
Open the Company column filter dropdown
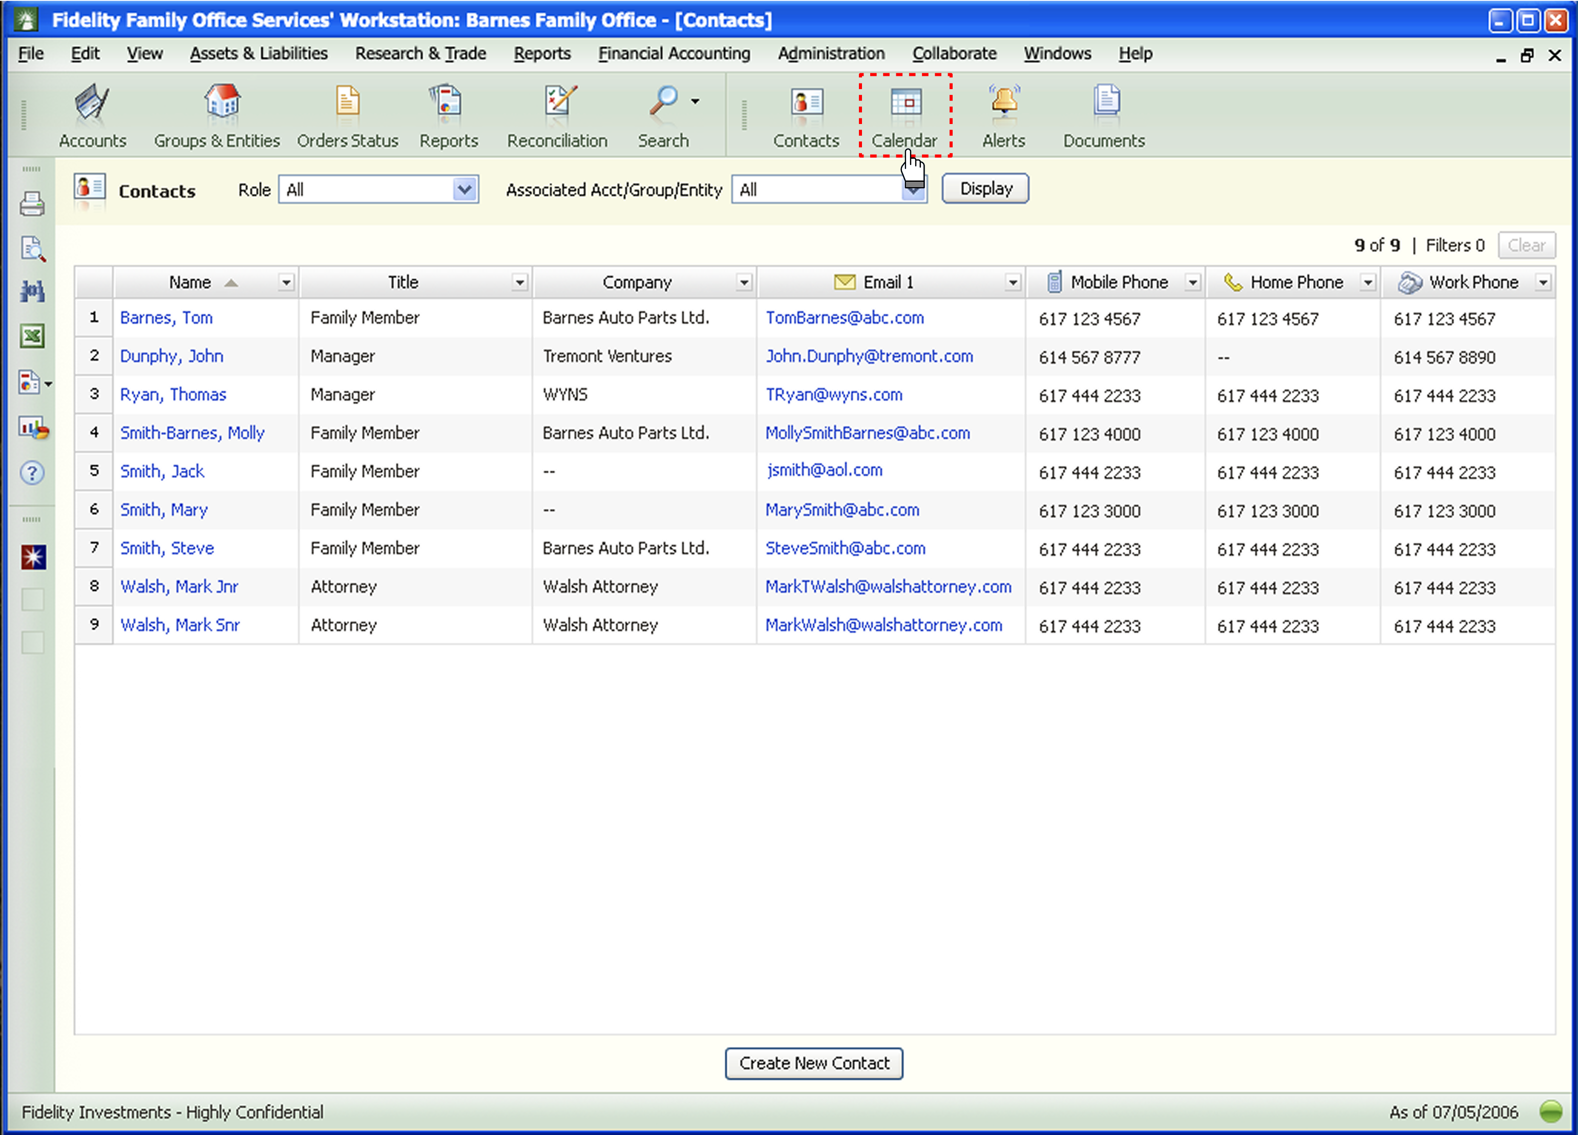[744, 282]
